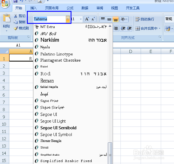174x164 pixels.
Task: Select the Rod font
Action: click(x=71, y=74)
